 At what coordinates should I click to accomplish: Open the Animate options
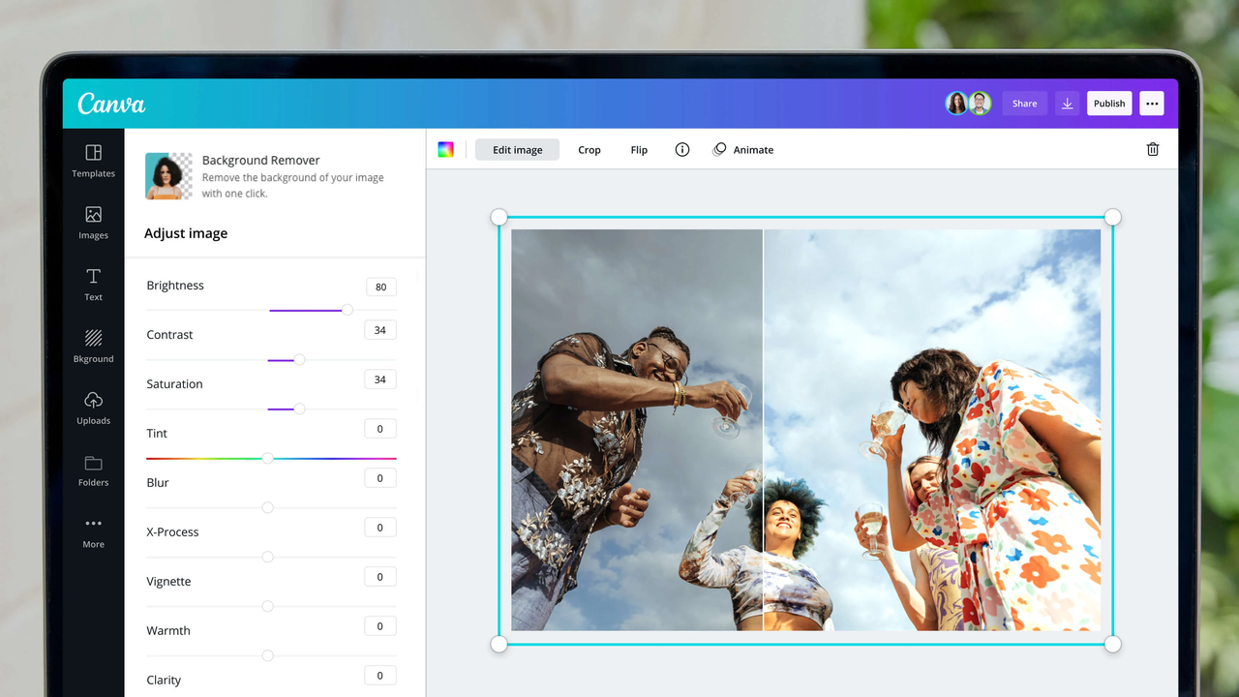click(743, 149)
